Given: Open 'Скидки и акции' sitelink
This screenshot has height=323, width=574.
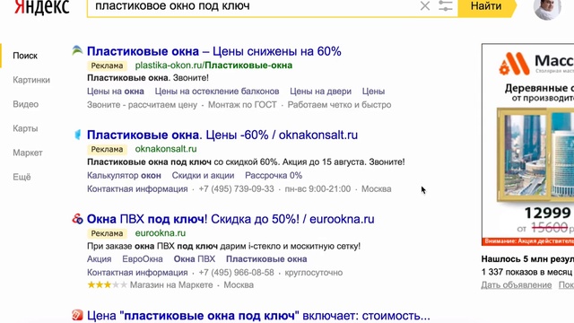Looking at the screenshot, I should [x=204, y=176].
